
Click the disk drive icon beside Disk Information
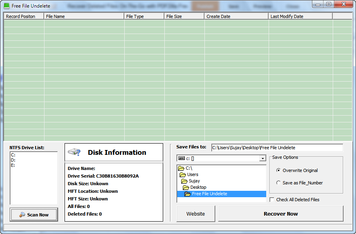click(x=74, y=152)
